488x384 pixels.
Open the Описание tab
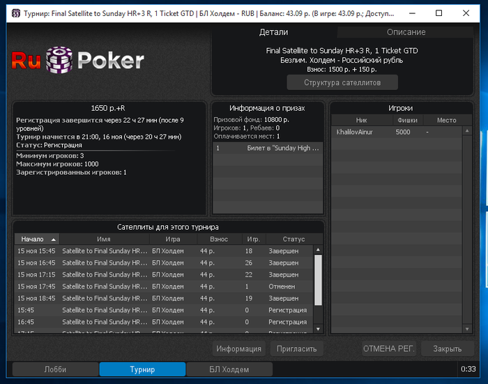pyautogui.click(x=406, y=32)
